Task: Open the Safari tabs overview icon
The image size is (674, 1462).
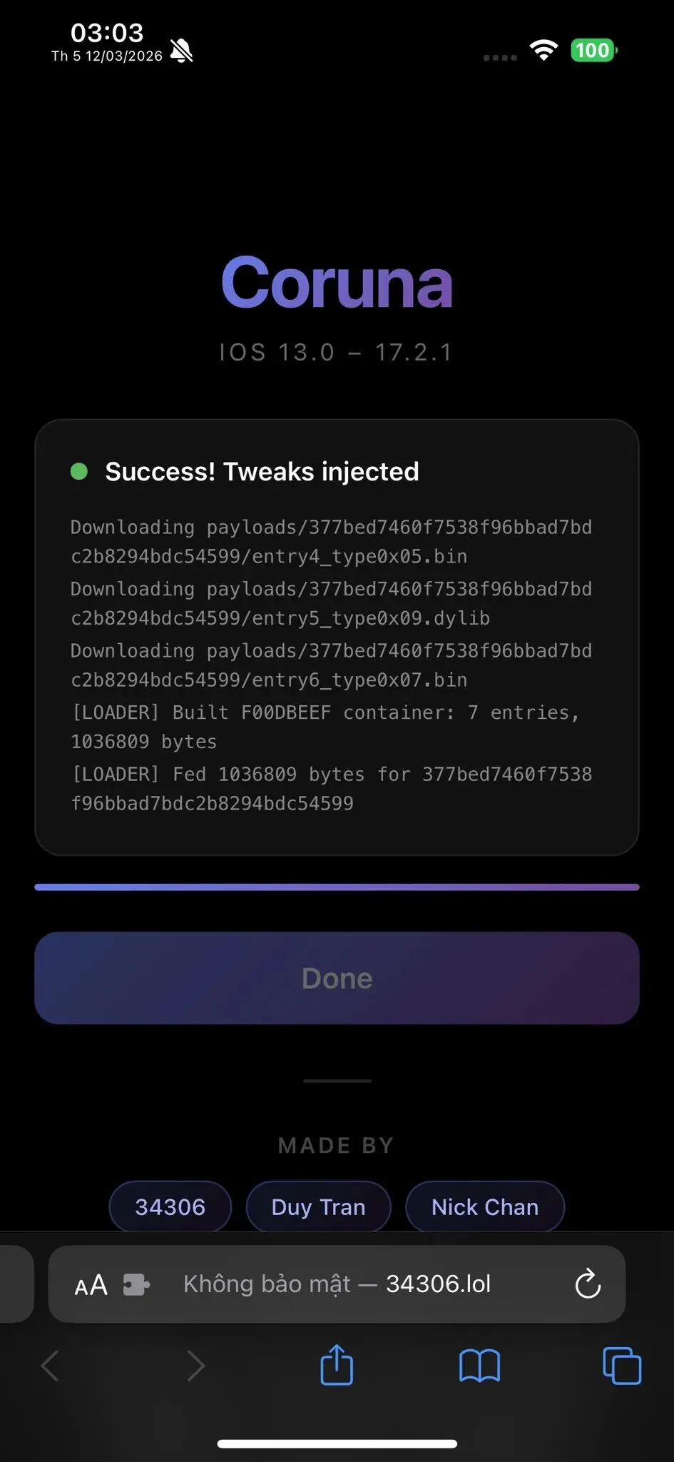Action: coord(622,1365)
